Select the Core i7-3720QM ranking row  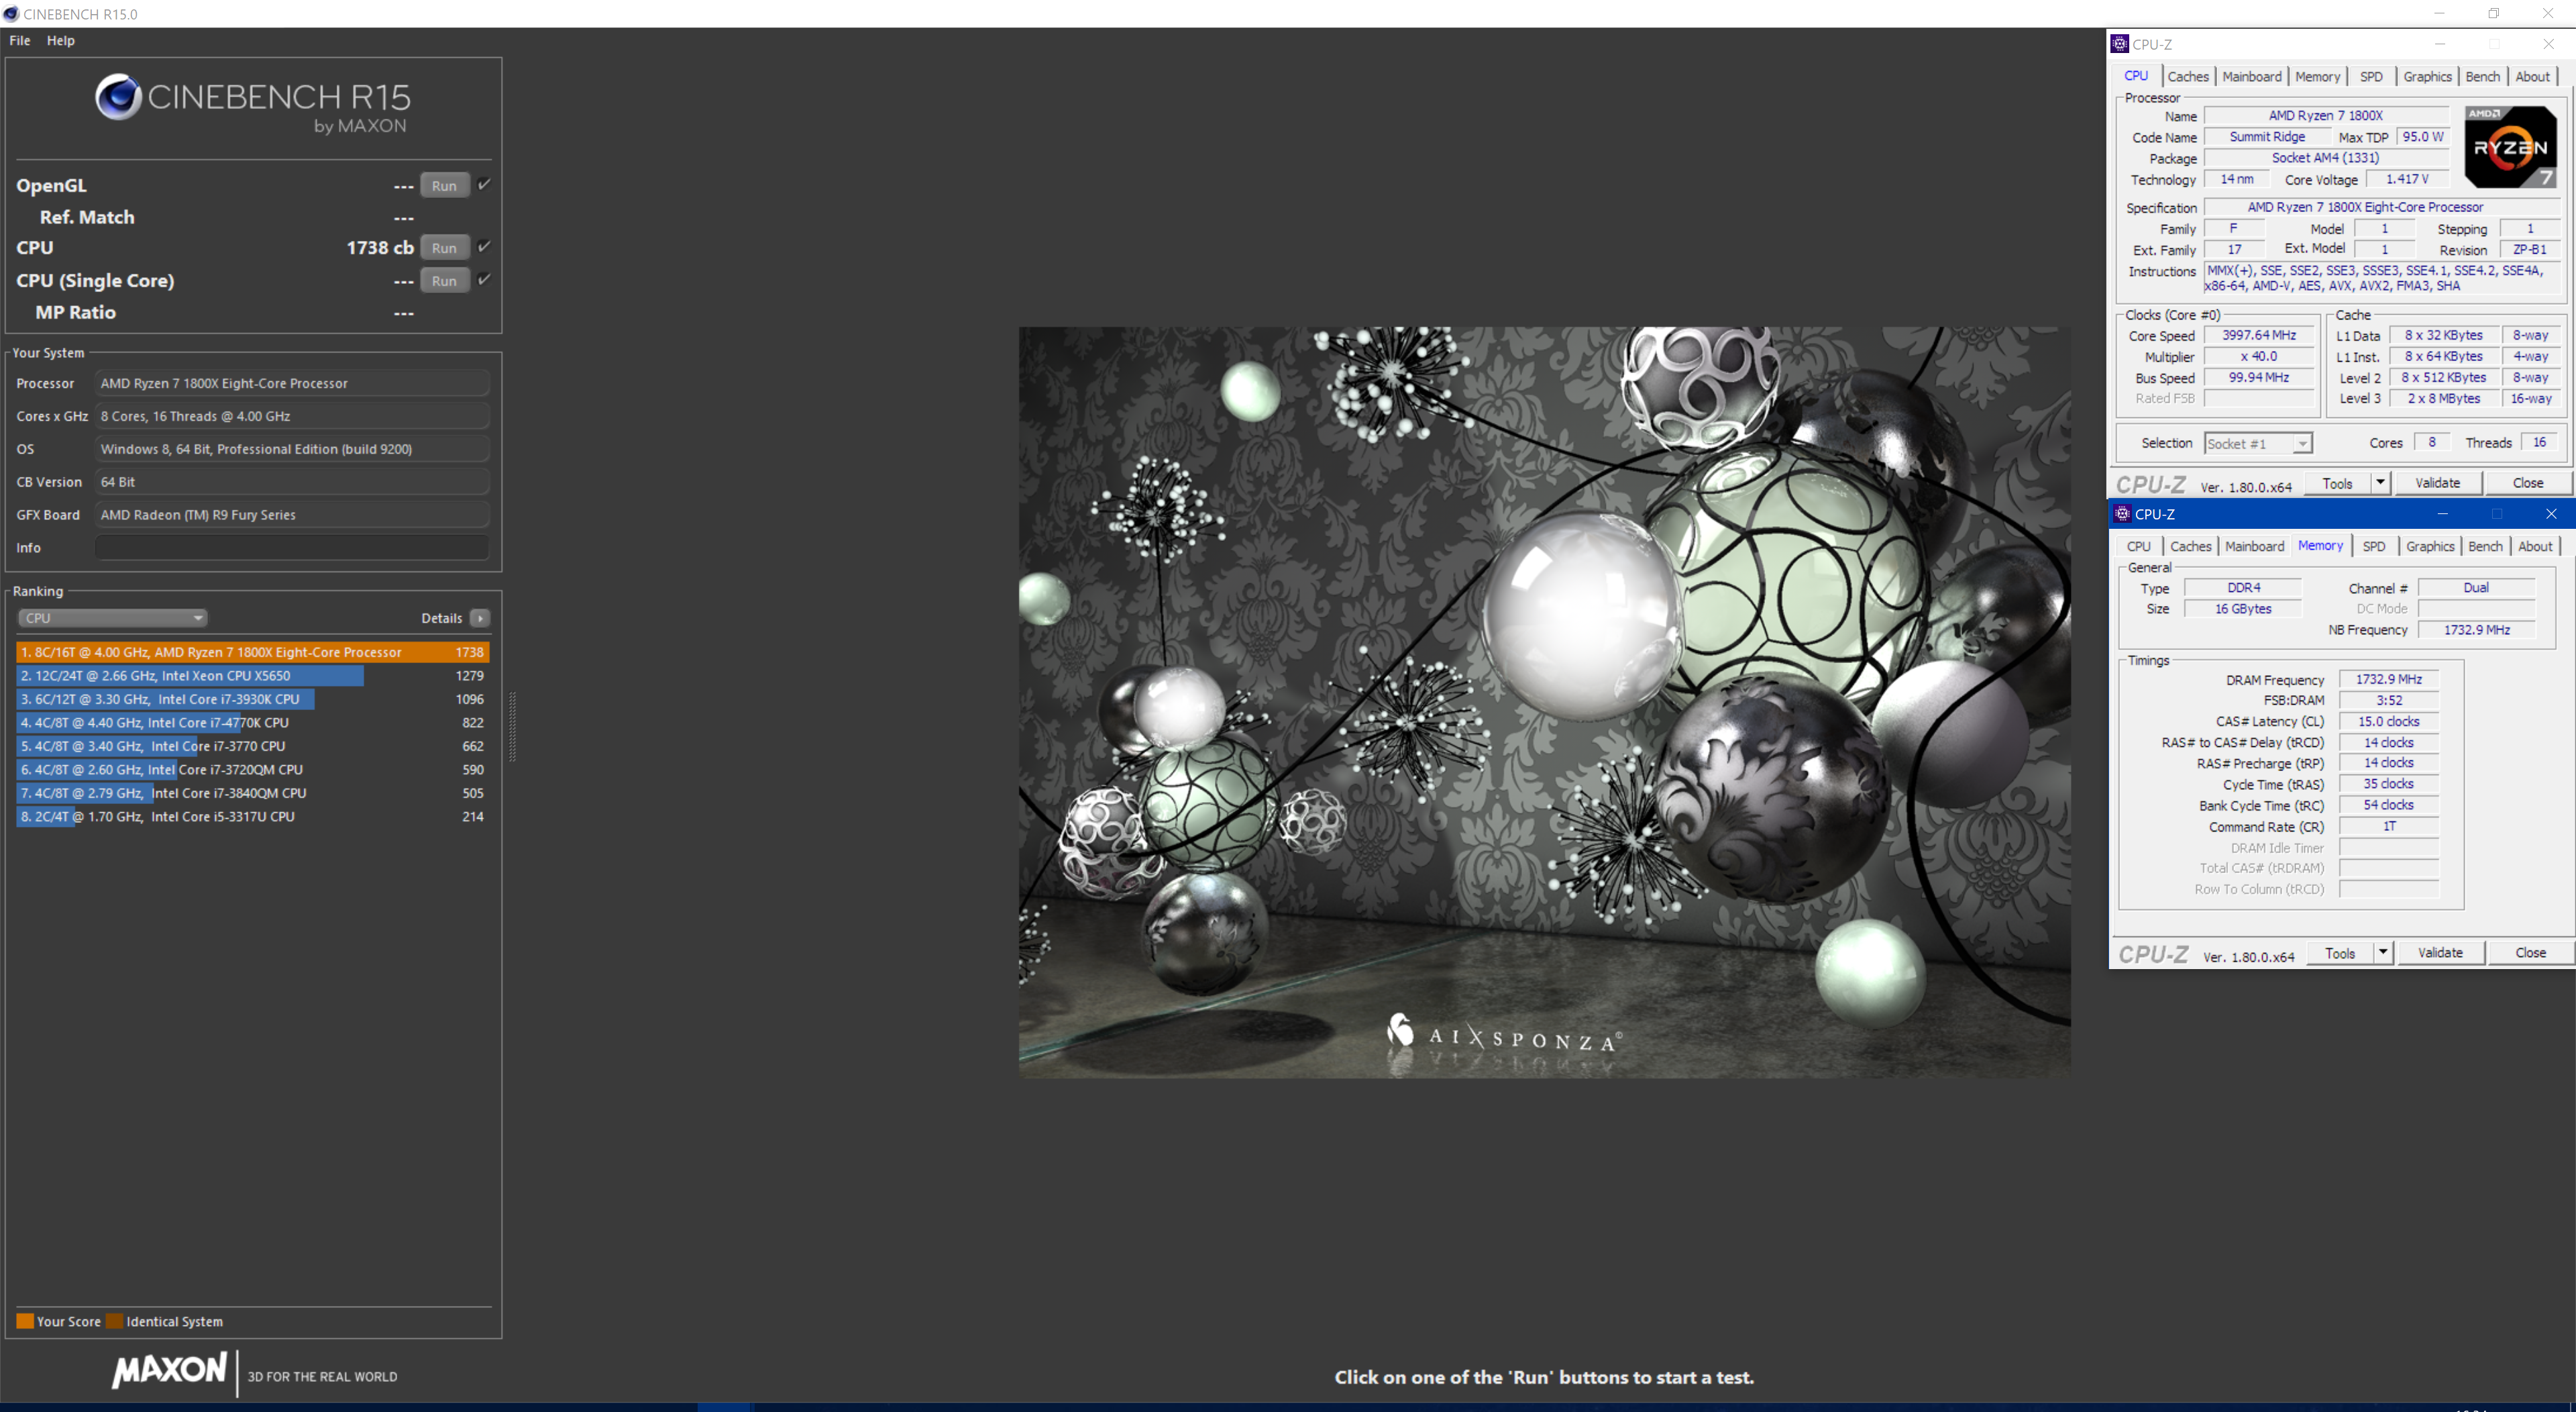(x=253, y=770)
